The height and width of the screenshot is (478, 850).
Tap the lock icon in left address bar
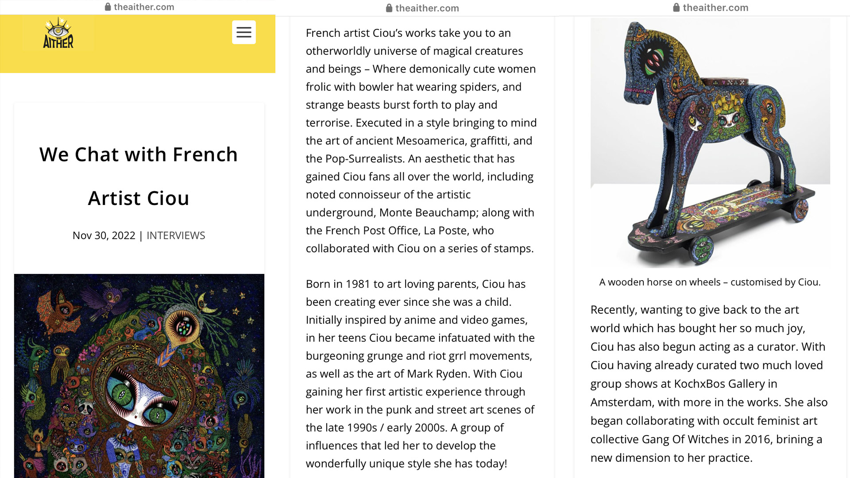108,7
